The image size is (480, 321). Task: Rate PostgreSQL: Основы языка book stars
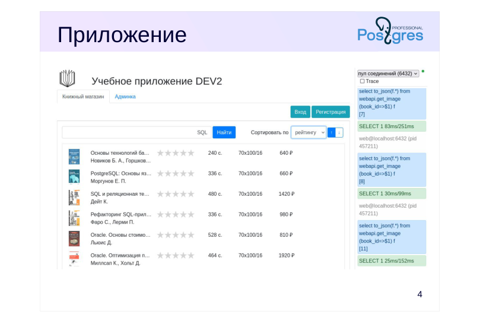tap(176, 173)
